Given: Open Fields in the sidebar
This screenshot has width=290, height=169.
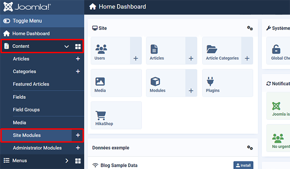Looking at the screenshot, I should click(x=19, y=97).
